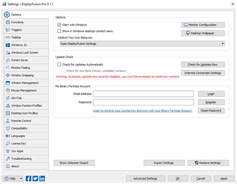Open Internet Connection Settings

pyautogui.click(x=203, y=73)
